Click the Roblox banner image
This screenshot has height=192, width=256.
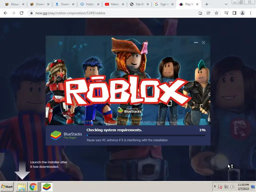pyautogui.click(x=128, y=80)
